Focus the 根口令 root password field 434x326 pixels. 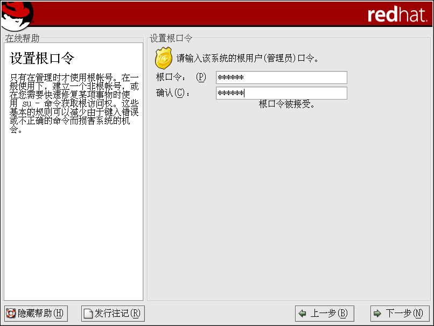282,77
